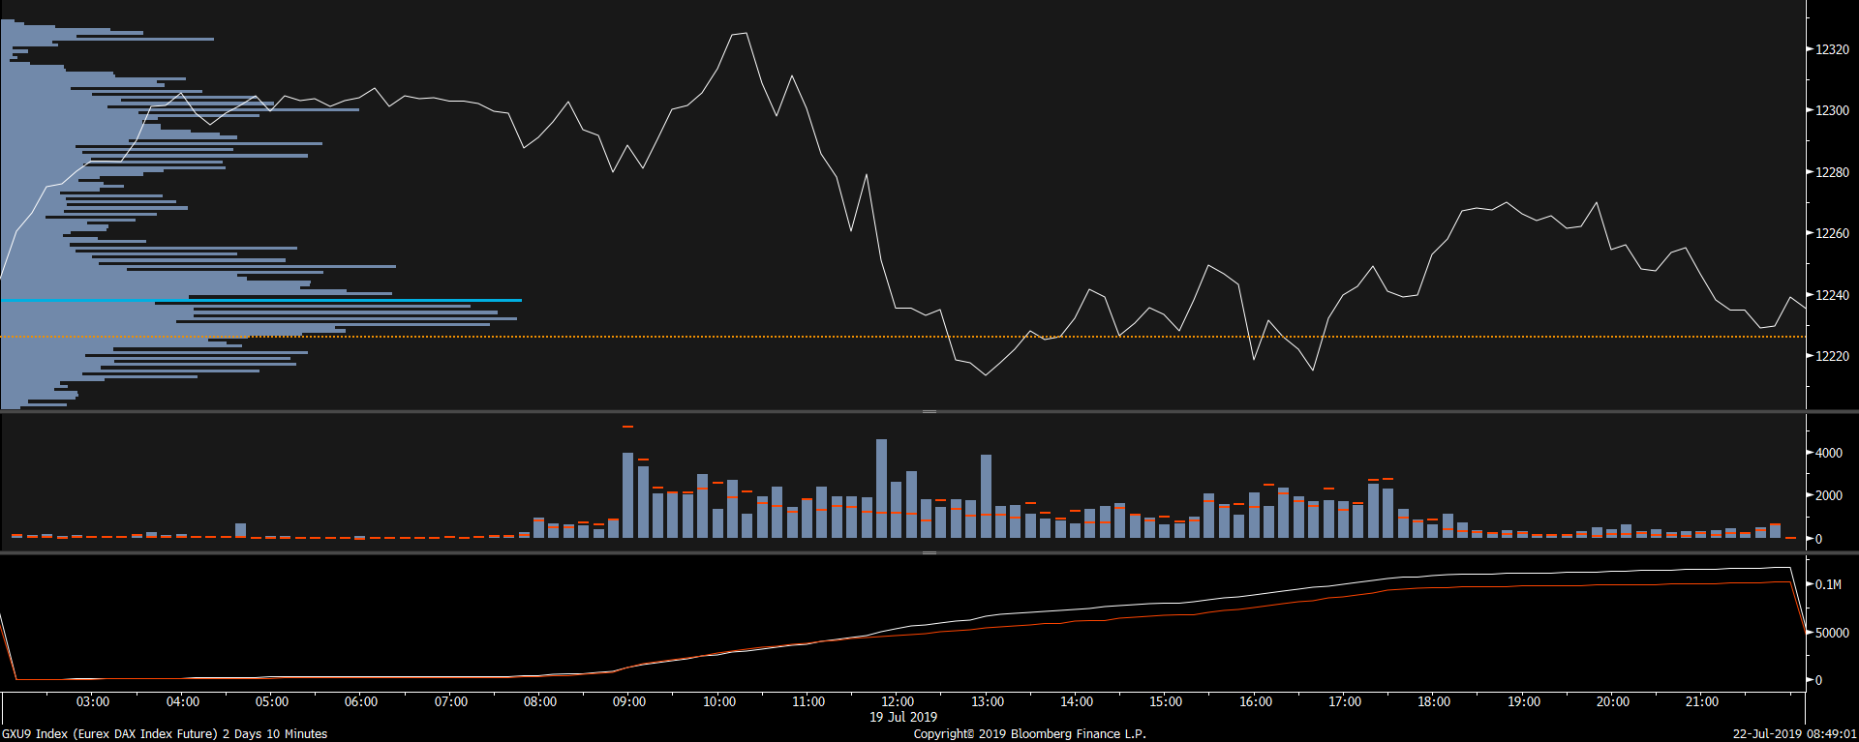This screenshot has height=742, width=1859.
Task: Click the orange marker above the 09:00 volume bar
Action: point(627,427)
